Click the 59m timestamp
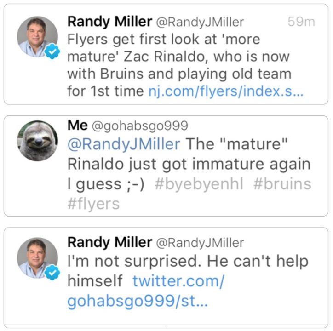 [300, 22]
